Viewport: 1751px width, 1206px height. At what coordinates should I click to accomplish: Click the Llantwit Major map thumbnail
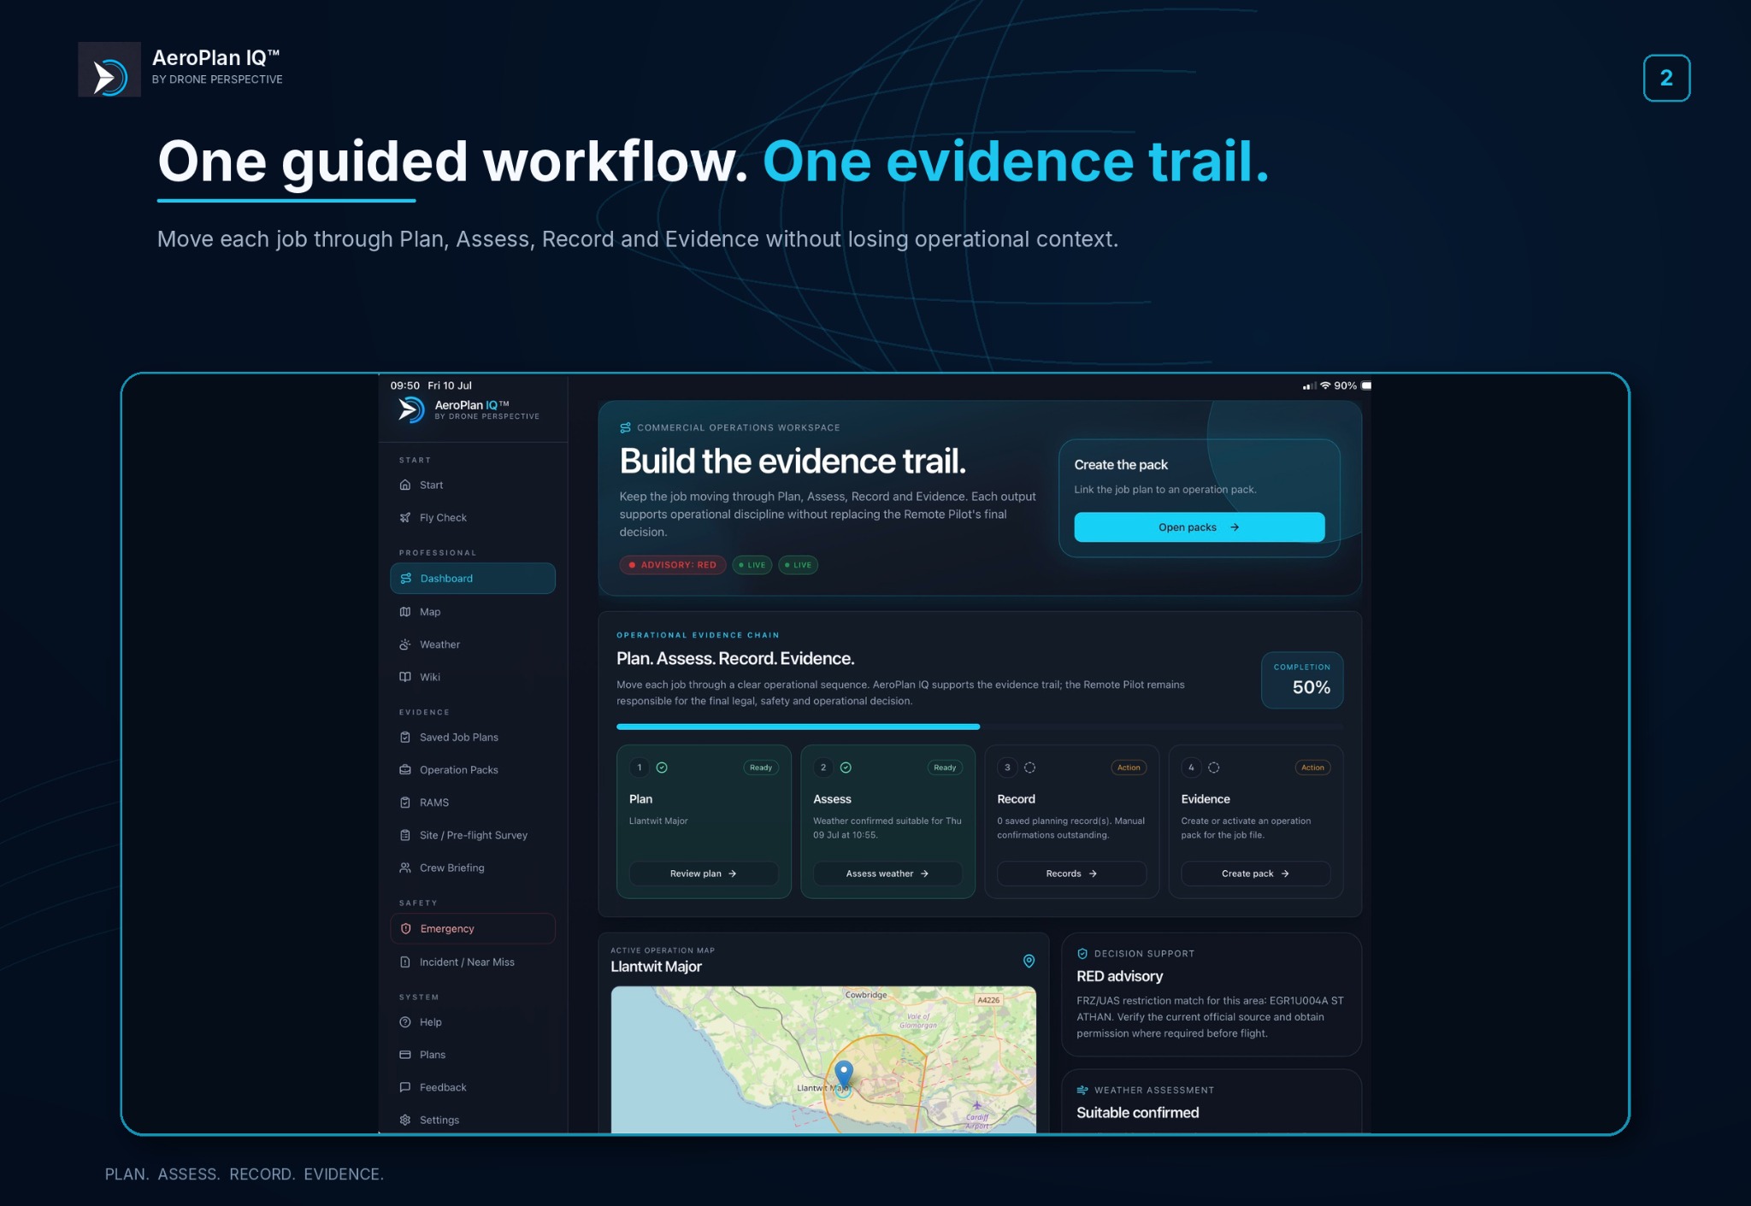pyautogui.click(x=823, y=1059)
